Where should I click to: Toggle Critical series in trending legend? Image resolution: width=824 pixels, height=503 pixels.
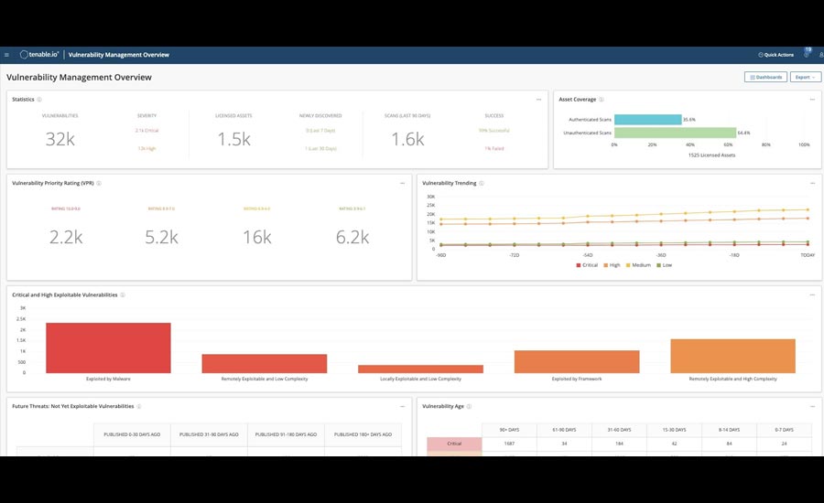pos(586,265)
